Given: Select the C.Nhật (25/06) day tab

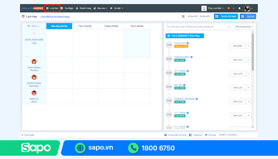Looking at the screenshot, I should [x=111, y=26].
